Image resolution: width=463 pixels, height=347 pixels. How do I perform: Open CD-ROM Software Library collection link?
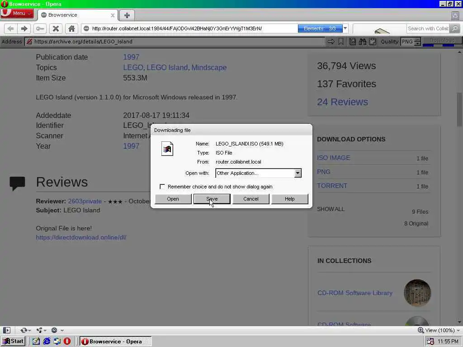click(x=354, y=293)
